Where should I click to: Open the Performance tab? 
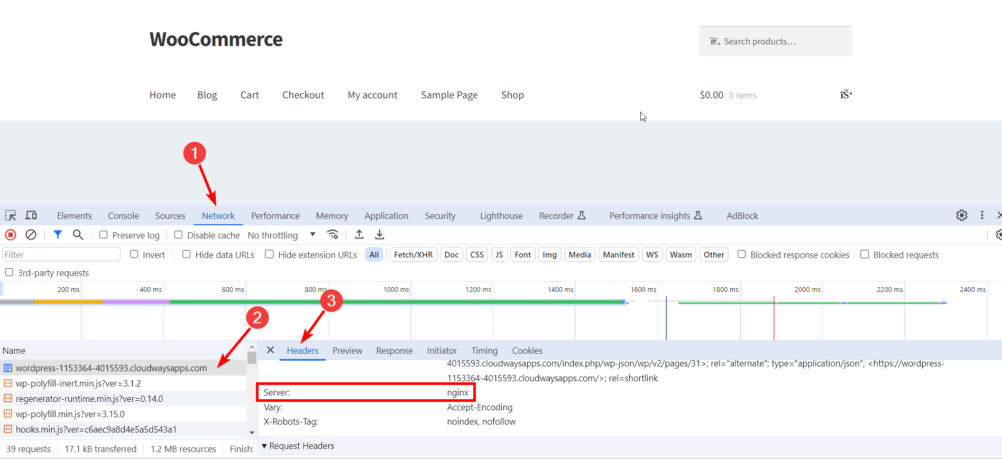pos(275,216)
